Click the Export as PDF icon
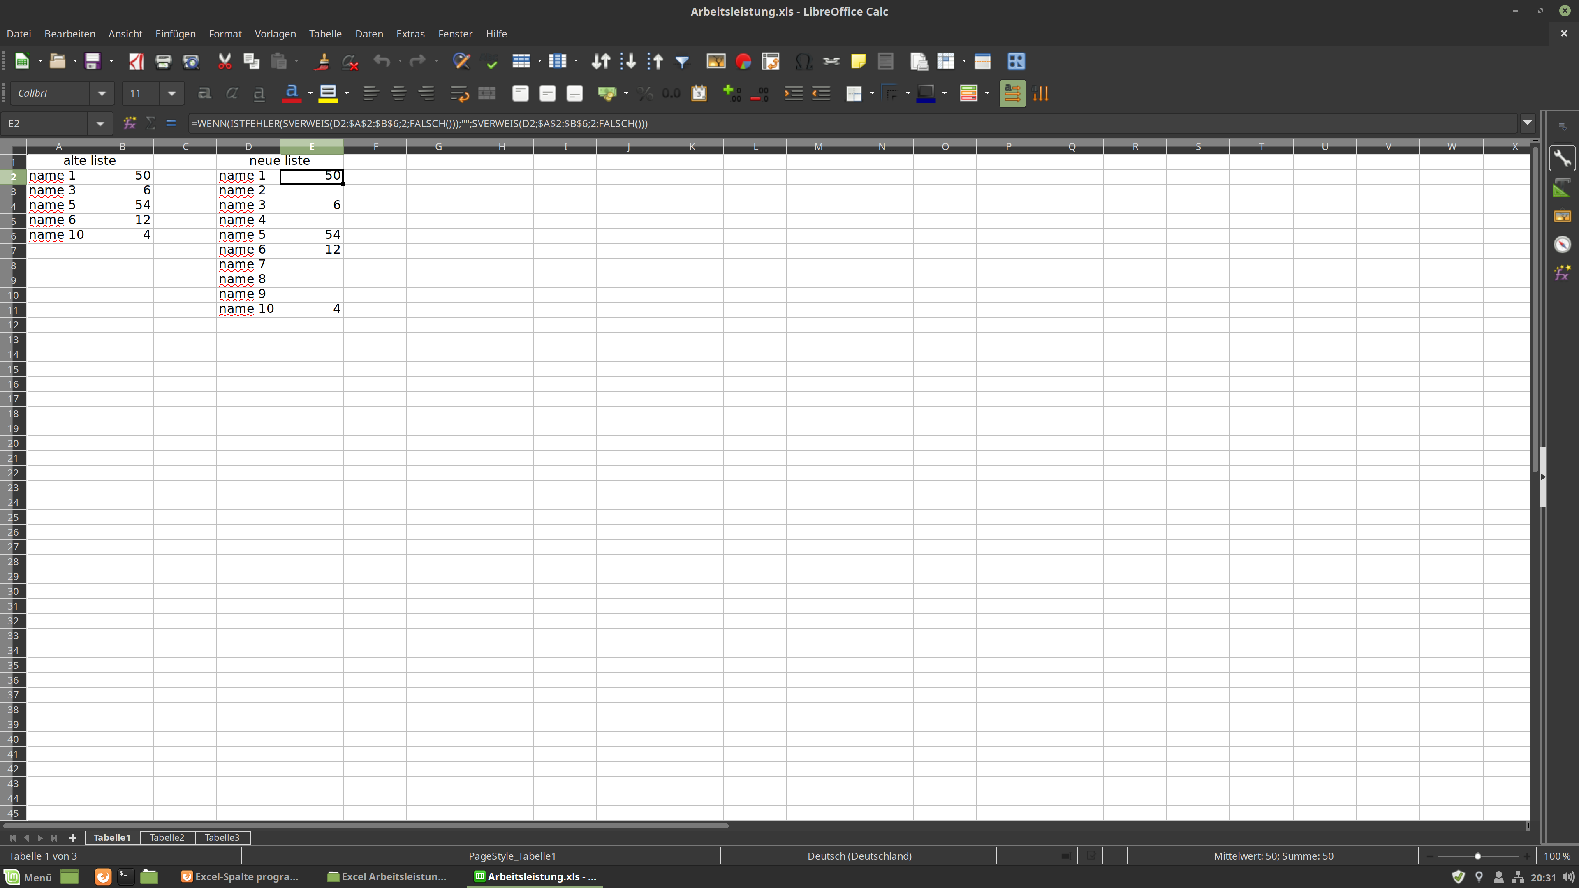Screen dimensions: 1579x888 click(136, 61)
